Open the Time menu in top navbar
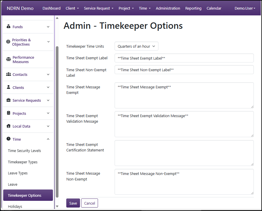 point(145,8)
